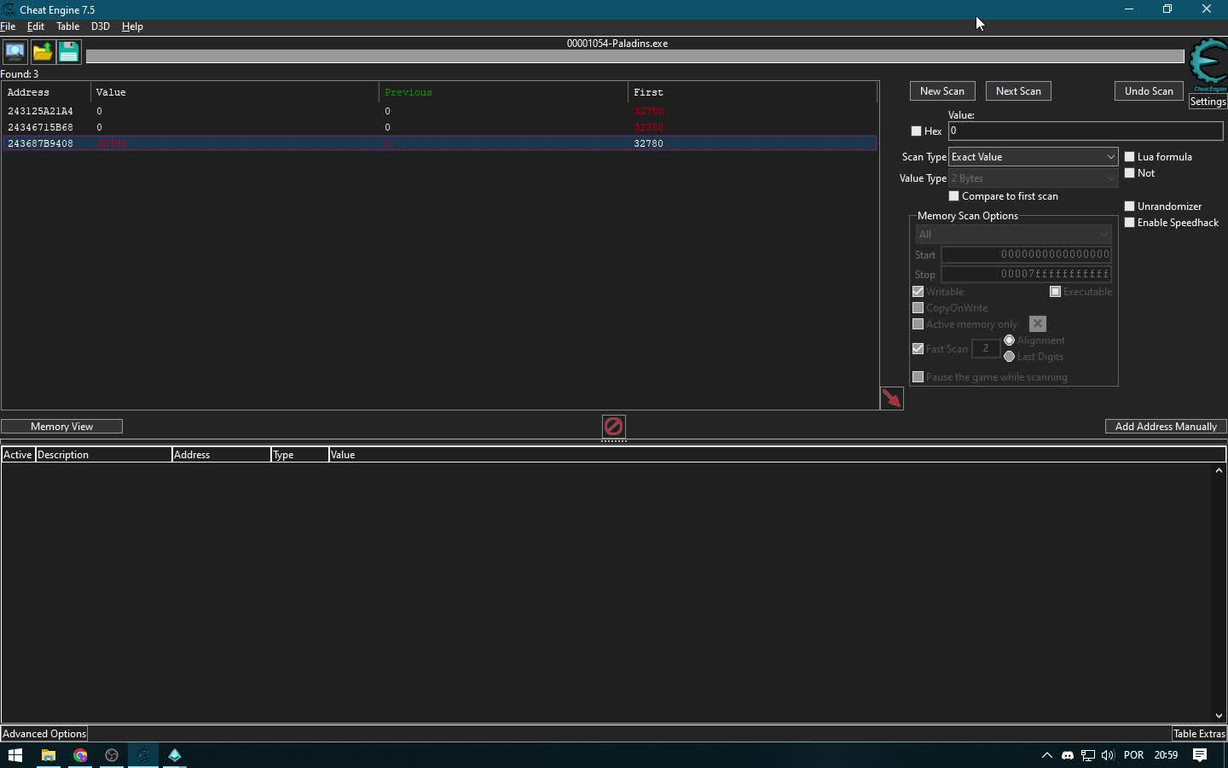Image resolution: width=1228 pixels, height=768 pixels.
Task: Click the open file folder icon
Action: pos(42,52)
